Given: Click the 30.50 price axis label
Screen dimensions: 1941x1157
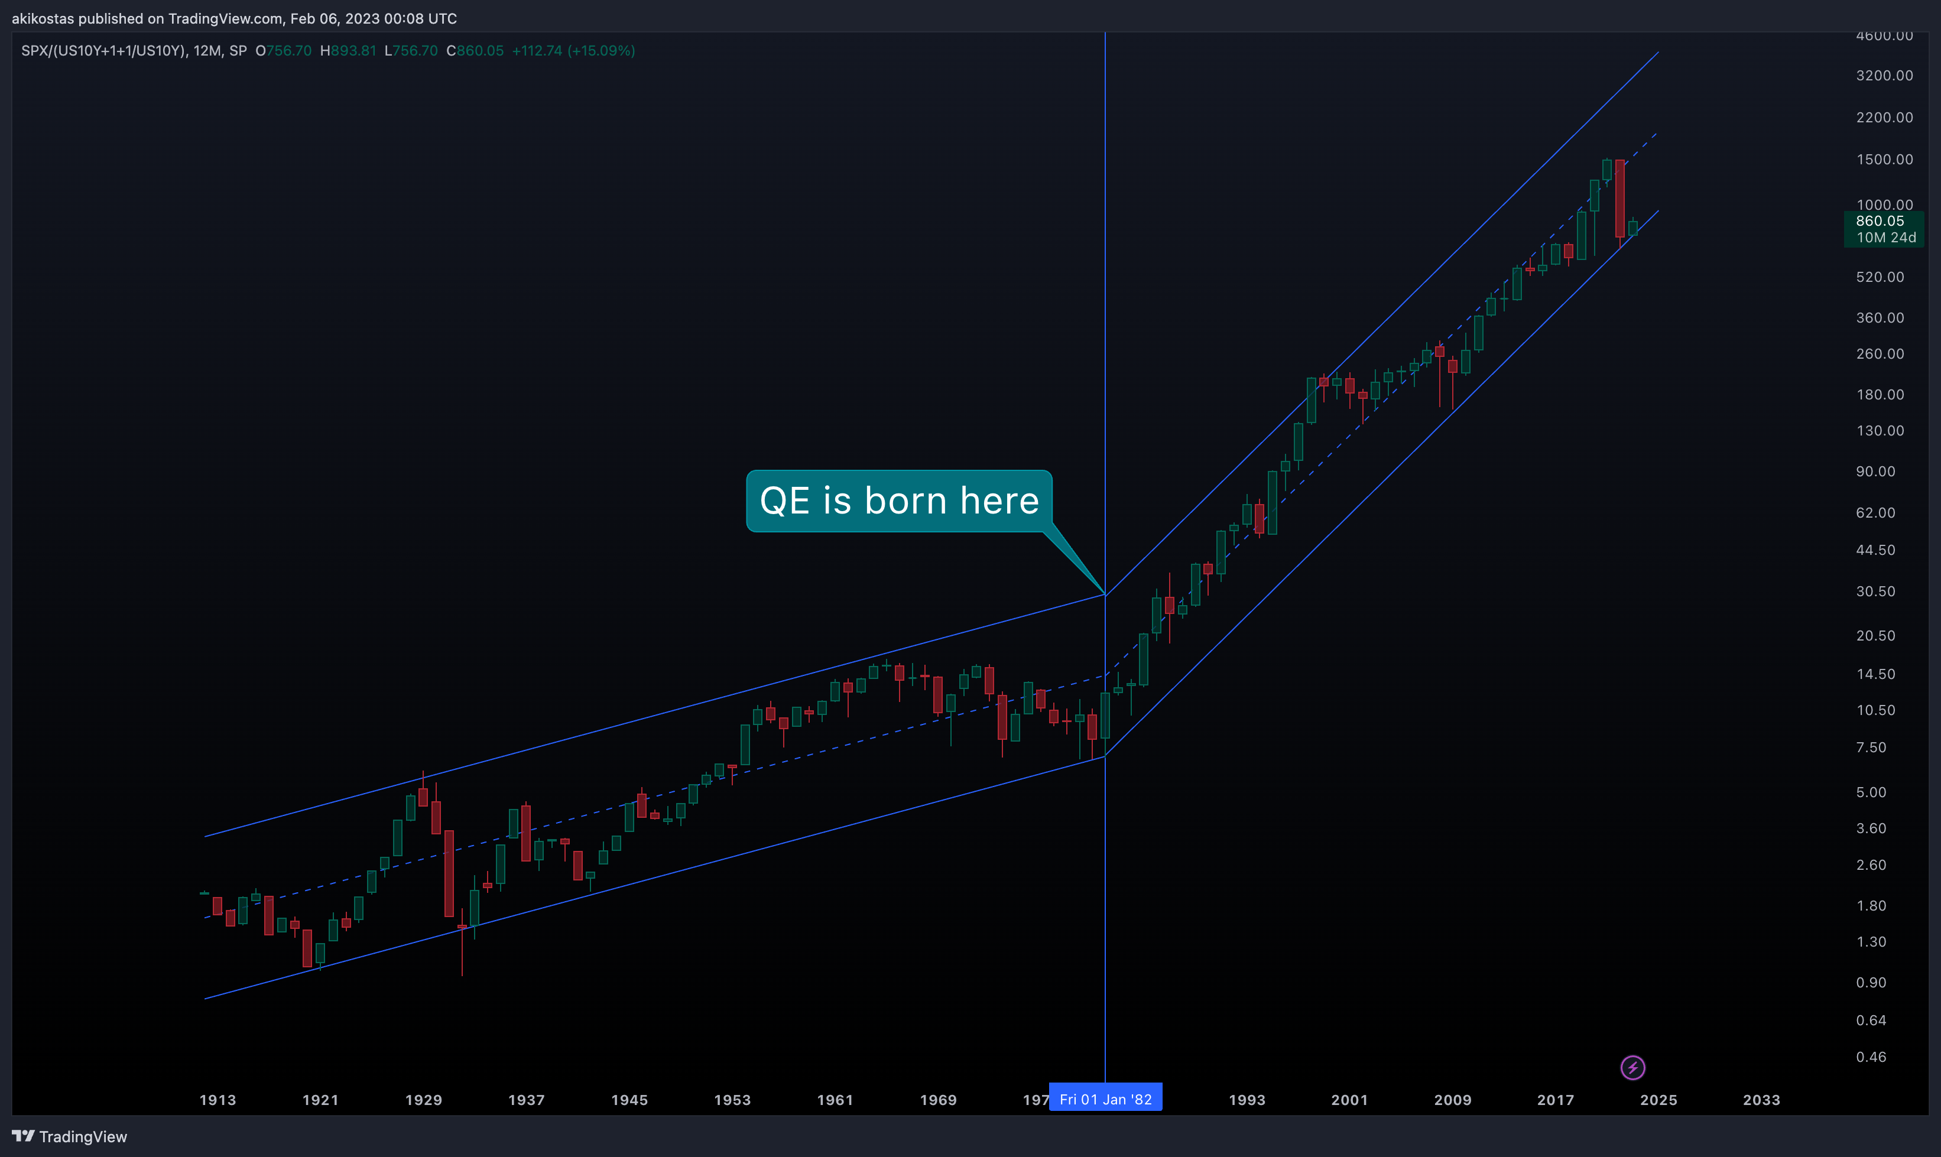Looking at the screenshot, I should 1875,591.
